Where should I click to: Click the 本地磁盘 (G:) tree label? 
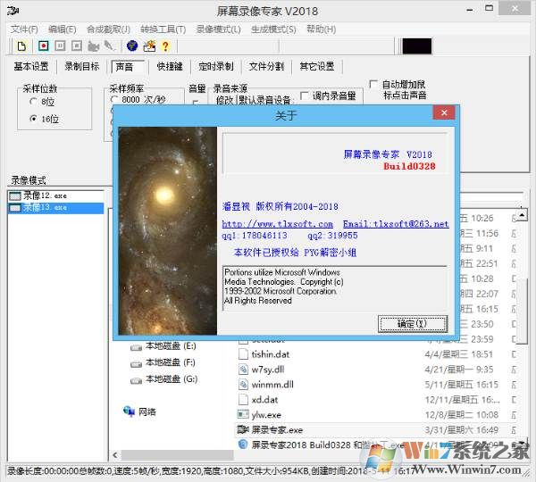click(172, 379)
